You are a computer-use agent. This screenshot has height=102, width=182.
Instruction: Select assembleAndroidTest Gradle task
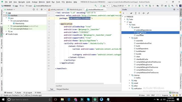[x=144, y=43]
